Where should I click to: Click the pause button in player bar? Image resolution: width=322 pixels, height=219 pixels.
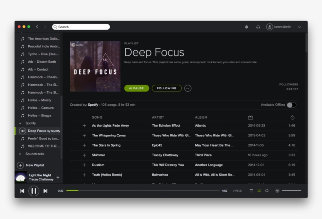tap(34, 191)
